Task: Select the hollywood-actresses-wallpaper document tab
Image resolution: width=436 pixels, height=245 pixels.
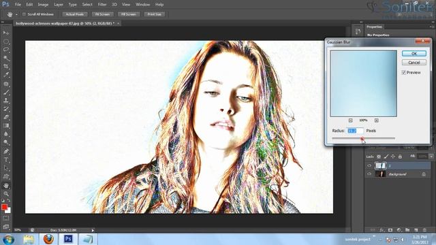Action: 67,23
